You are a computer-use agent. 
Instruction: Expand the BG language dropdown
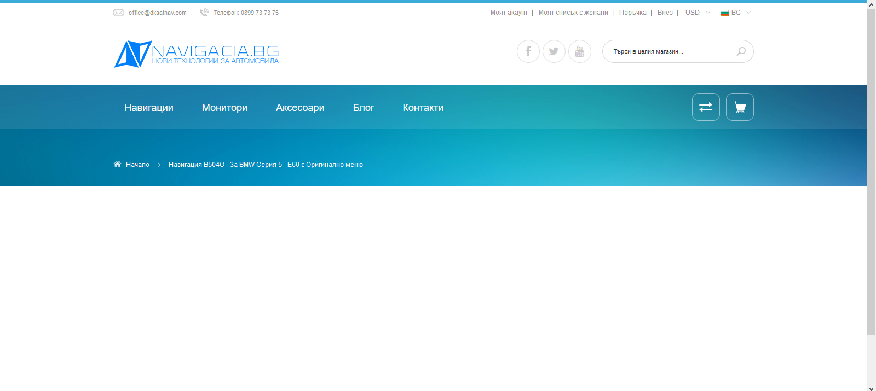(736, 13)
